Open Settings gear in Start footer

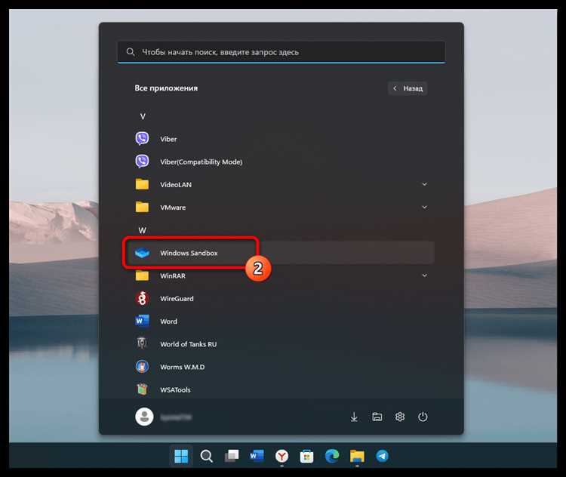pos(399,417)
